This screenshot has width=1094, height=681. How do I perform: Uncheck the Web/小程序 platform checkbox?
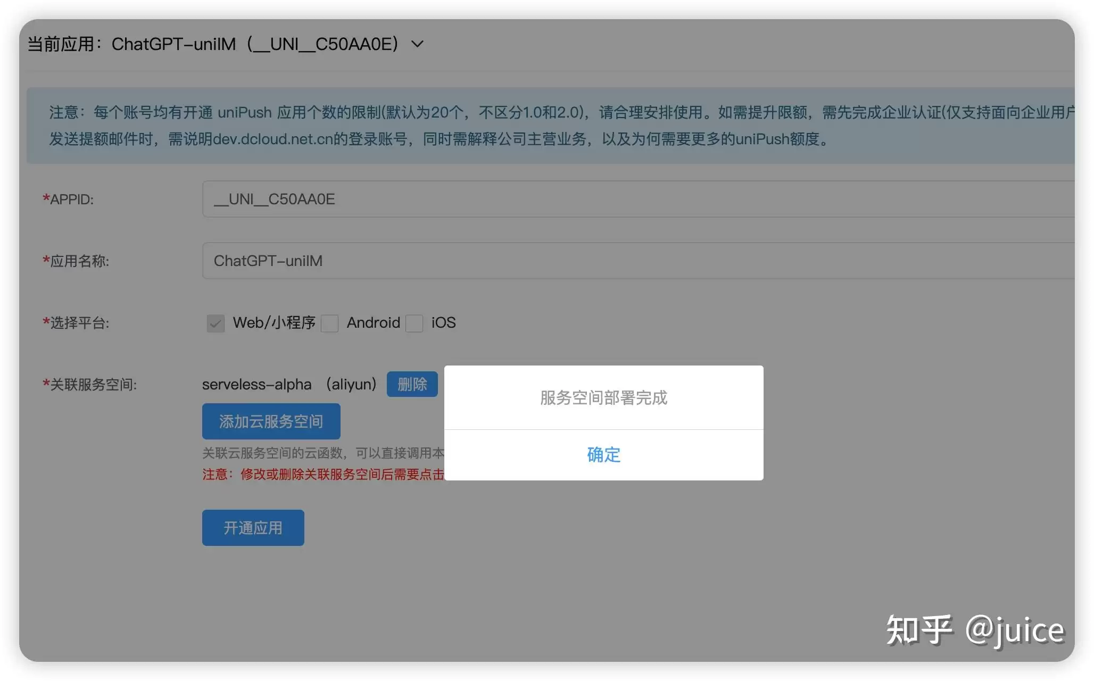216,323
